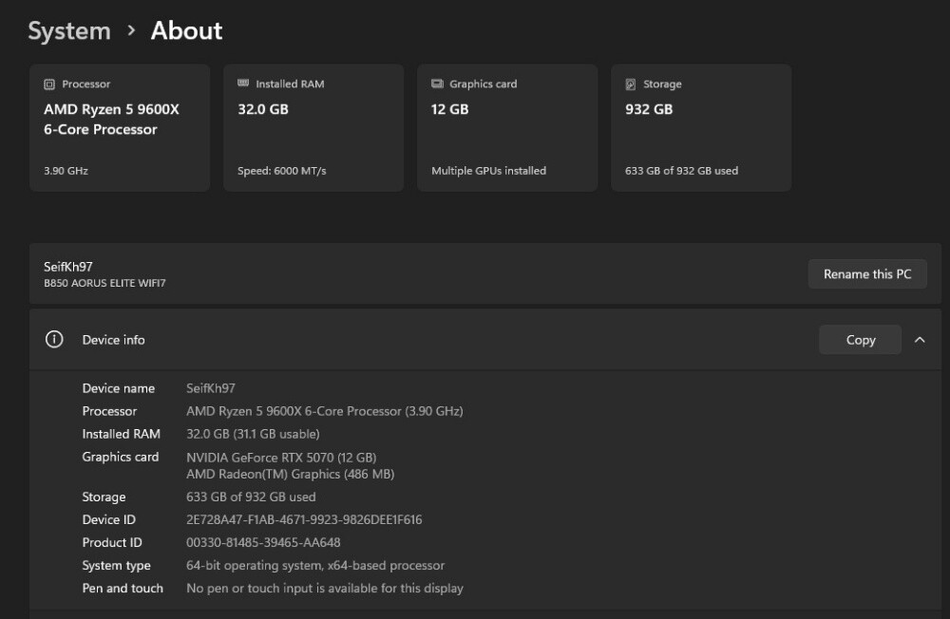Click the Device info circle icon
This screenshot has height=619, width=950.
[54, 339]
